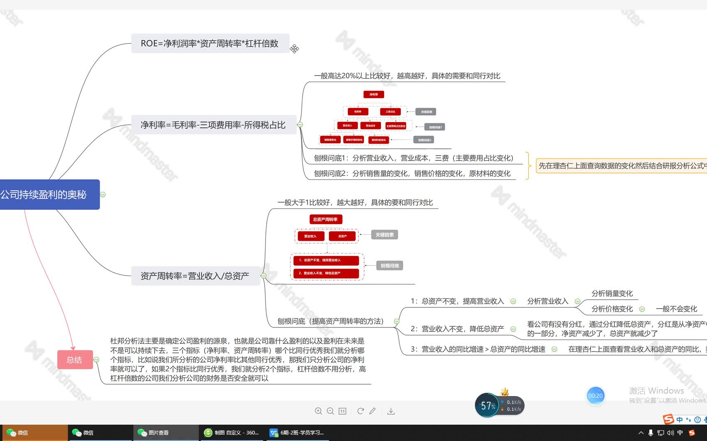This screenshot has width=707, height=441.
Task: Collapse the 营业收入不变，降低总资产 branch
Action: (x=513, y=329)
